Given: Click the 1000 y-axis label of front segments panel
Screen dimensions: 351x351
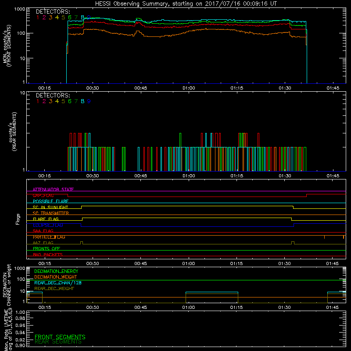Looking at the screenshot, I should click(19, 9).
